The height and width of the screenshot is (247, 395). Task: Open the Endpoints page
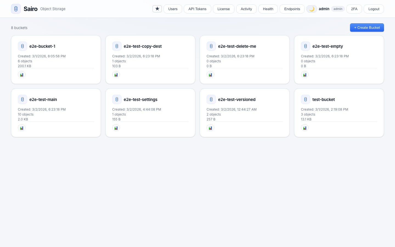(x=292, y=9)
